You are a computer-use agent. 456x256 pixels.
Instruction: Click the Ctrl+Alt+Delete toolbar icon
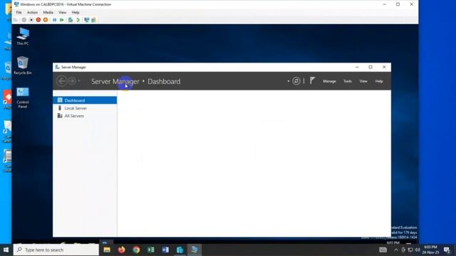tap(16, 20)
